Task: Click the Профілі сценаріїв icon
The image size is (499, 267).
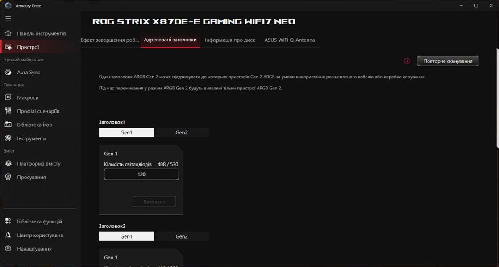Action: (x=8, y=111)
